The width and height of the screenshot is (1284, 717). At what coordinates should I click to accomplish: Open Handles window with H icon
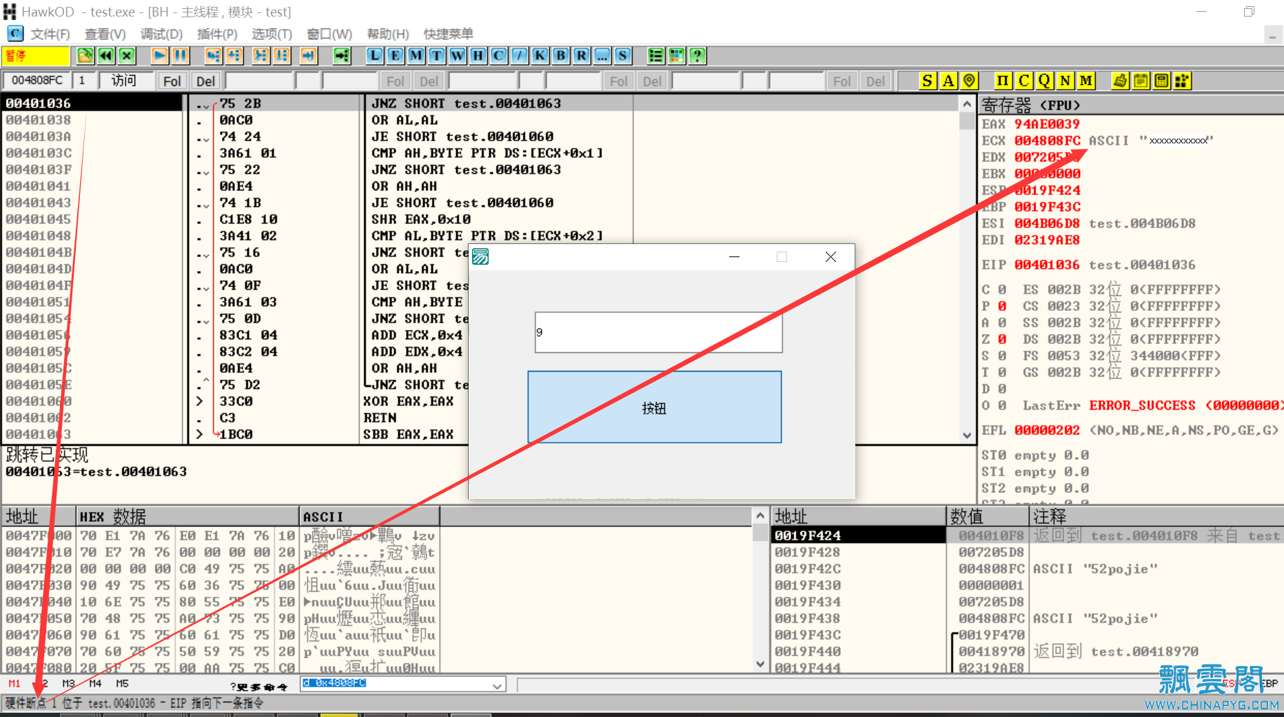tap(478, 56)
